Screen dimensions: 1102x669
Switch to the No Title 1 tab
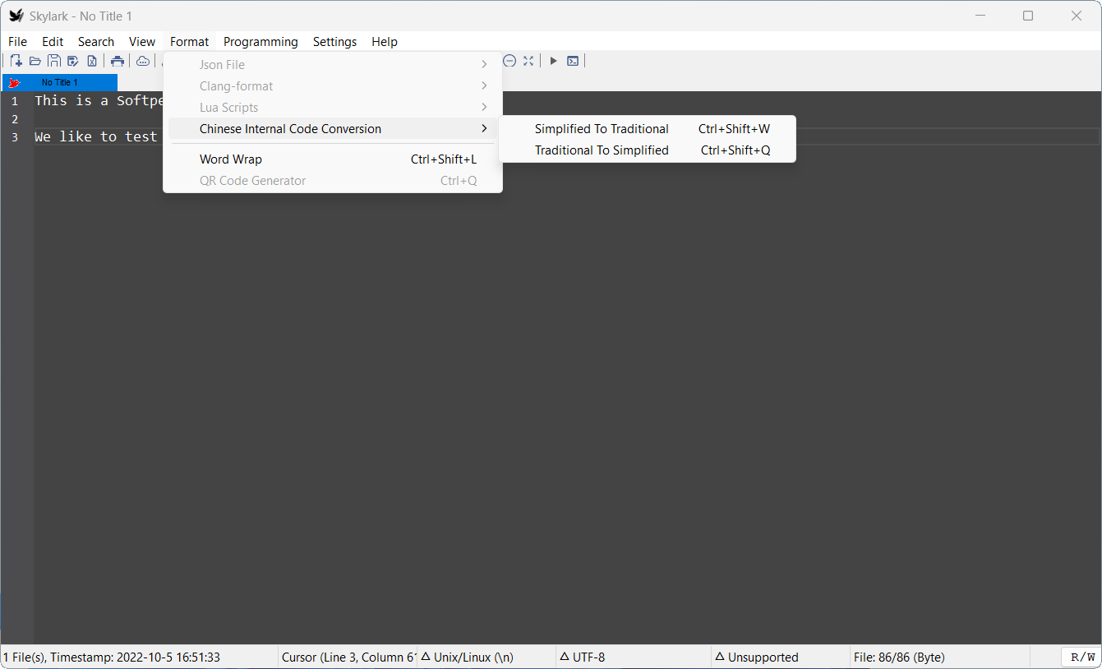point(60,82)
